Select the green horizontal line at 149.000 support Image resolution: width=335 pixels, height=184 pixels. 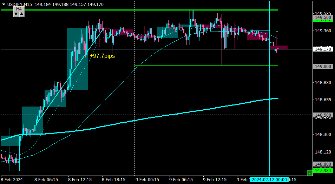(x=206, y=65)
